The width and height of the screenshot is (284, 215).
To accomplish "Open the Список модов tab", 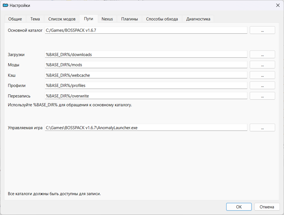I will pyautogui.click(x=62, y=19).
